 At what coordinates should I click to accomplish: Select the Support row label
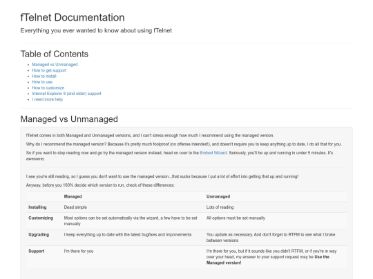(37, 251)
